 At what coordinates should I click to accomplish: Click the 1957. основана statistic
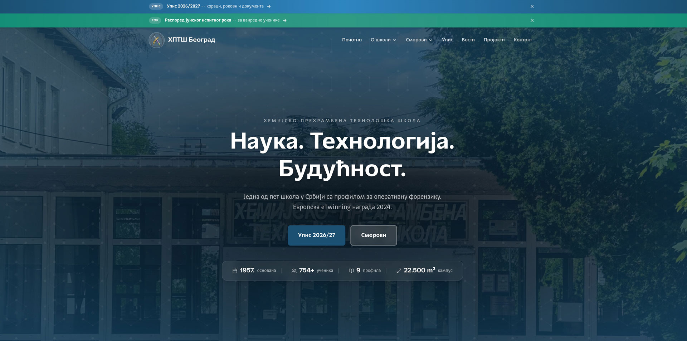[254, 271]
